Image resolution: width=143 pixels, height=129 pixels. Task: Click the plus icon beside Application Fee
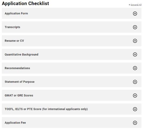tap(135, 123)
